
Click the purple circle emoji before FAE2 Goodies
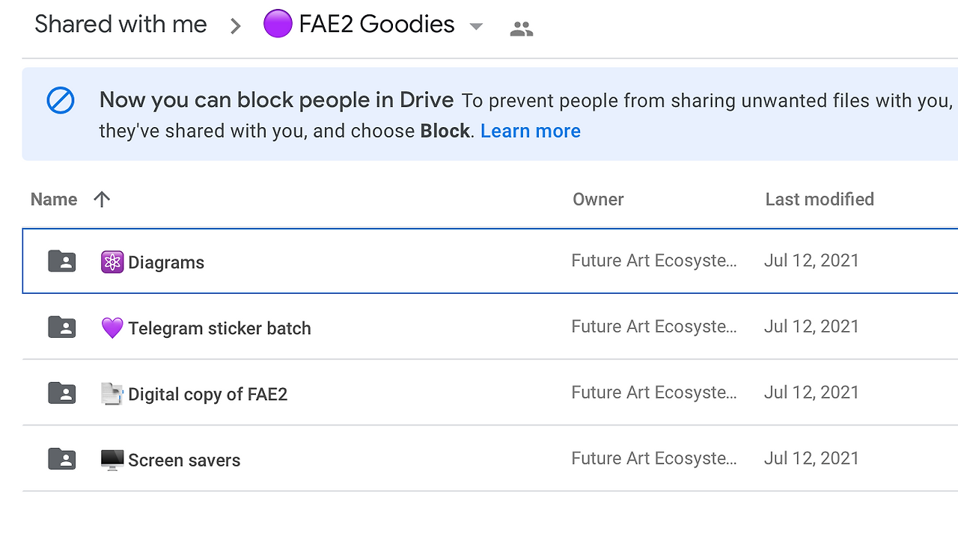pyautogui.click(x=277, y=24)
